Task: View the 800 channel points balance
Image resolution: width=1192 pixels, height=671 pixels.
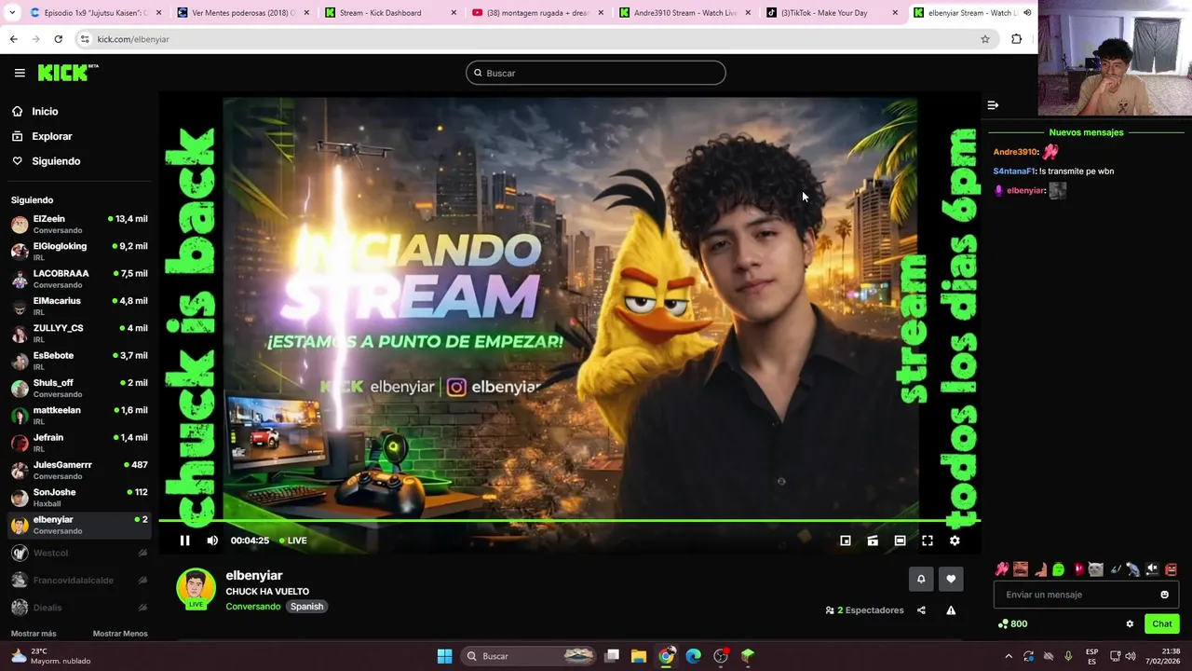Action: [1012, 623]
